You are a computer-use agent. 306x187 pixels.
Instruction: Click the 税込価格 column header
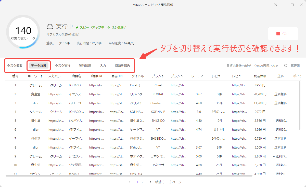coord(260,76)
